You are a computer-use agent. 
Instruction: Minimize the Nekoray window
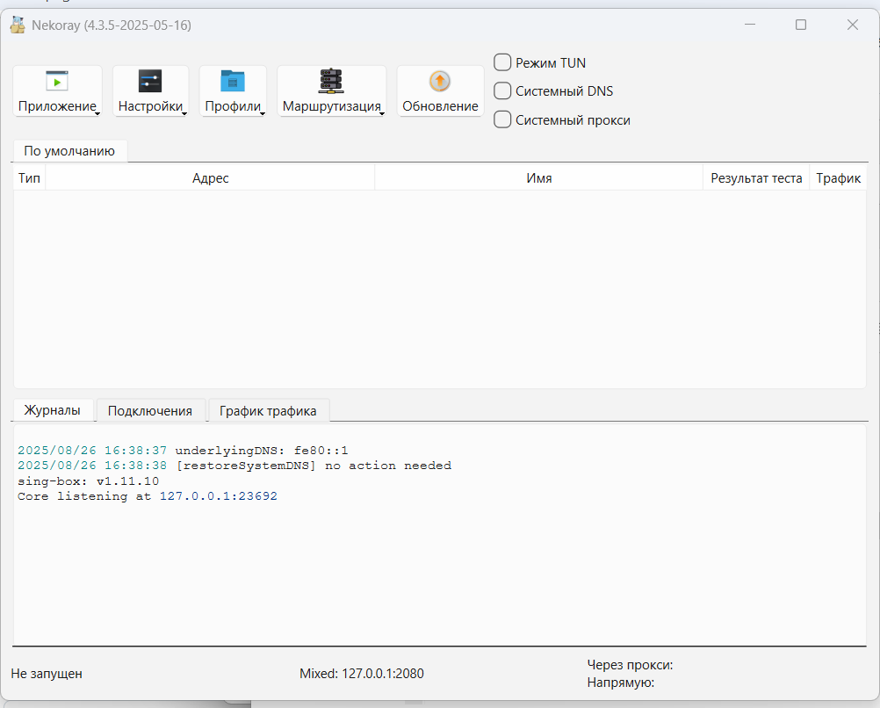tap(750, 25)
